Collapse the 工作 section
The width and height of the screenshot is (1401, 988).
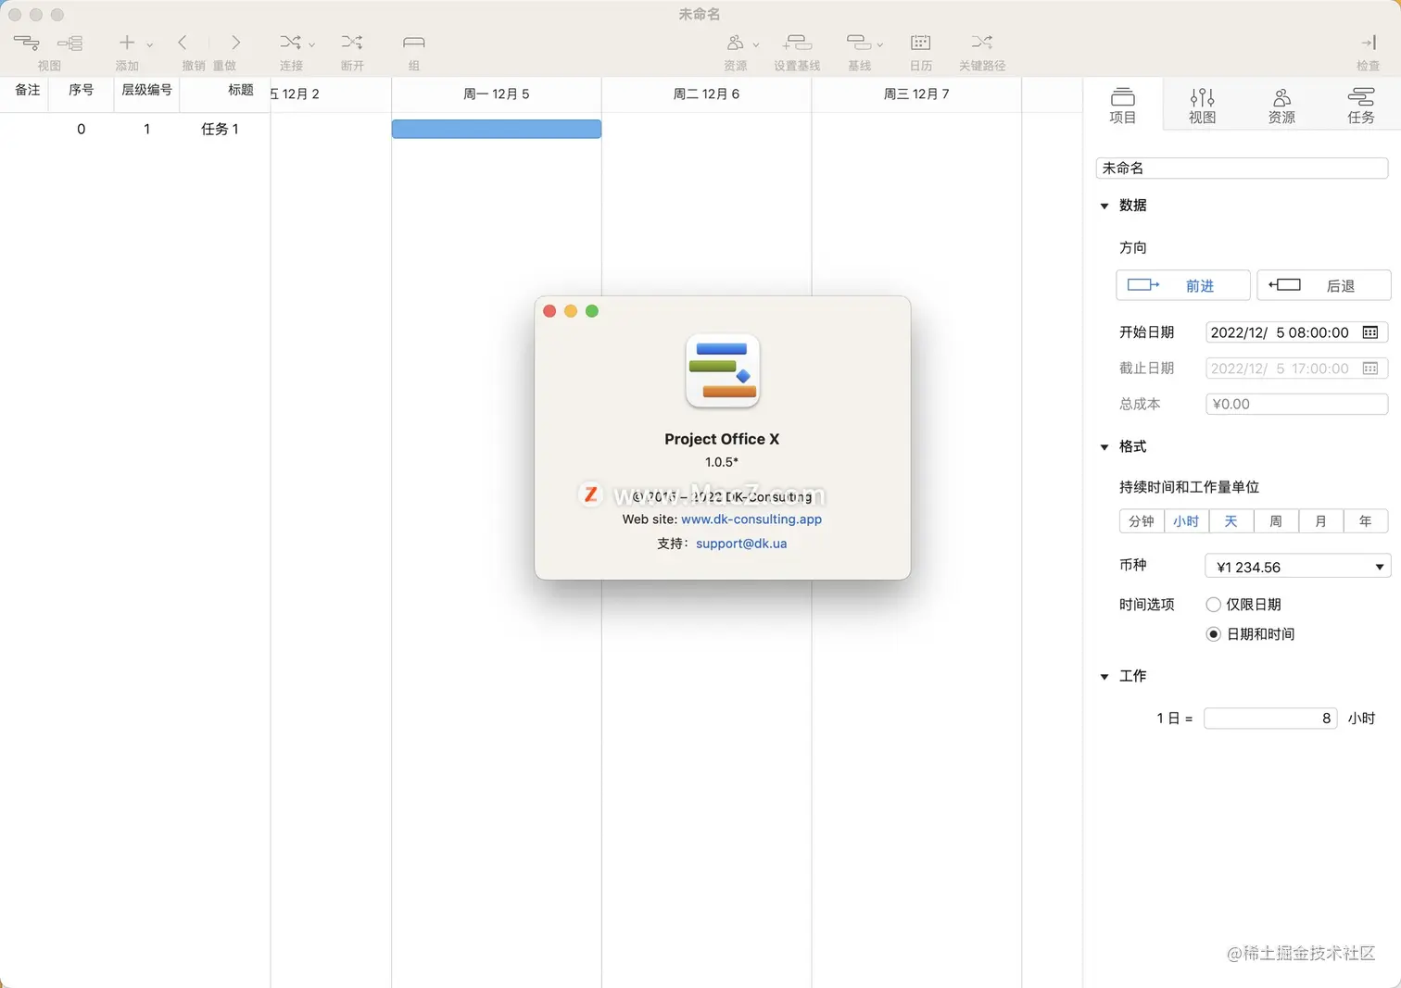coord(1104,677)
